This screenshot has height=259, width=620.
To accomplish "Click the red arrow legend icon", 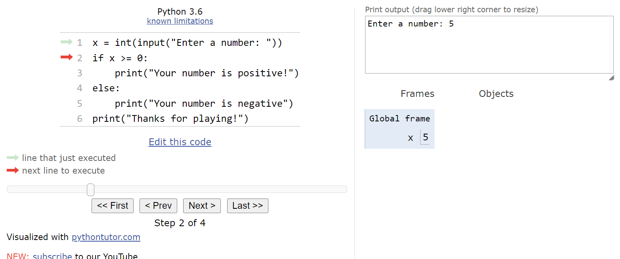I will 13,170.
